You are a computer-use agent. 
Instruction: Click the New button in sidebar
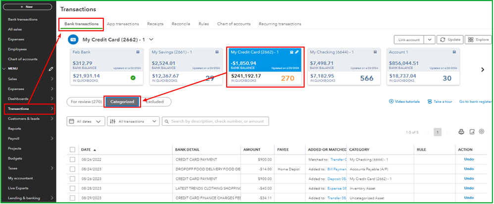tap(27, 7)
